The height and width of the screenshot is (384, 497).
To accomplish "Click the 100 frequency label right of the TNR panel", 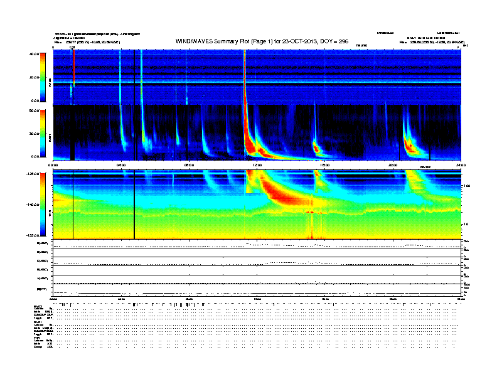I will click(x=467, y=186).
